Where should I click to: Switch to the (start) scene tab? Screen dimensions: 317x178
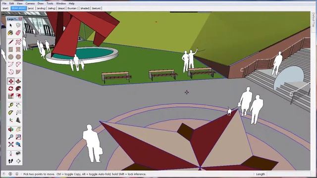[x=5, y=8]
